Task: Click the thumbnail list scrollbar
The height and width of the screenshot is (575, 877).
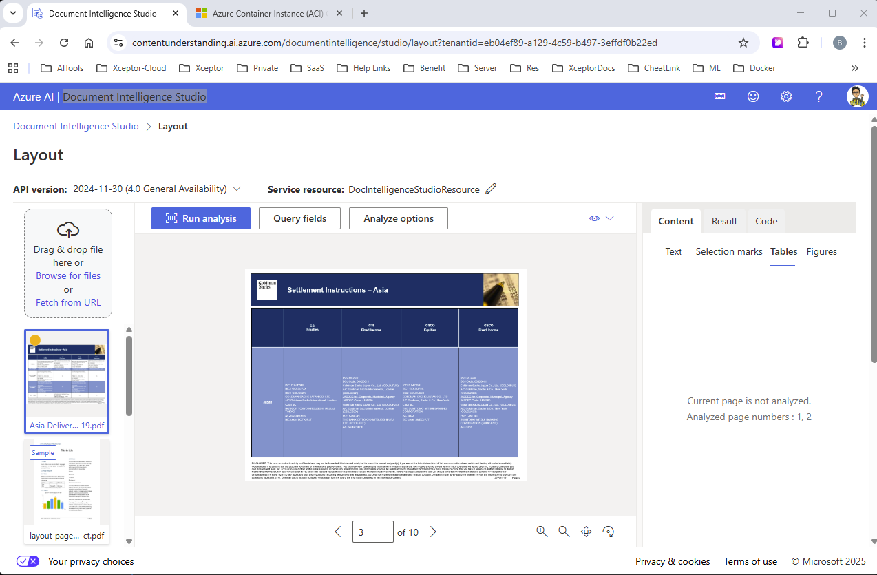Action: [129, 375]
